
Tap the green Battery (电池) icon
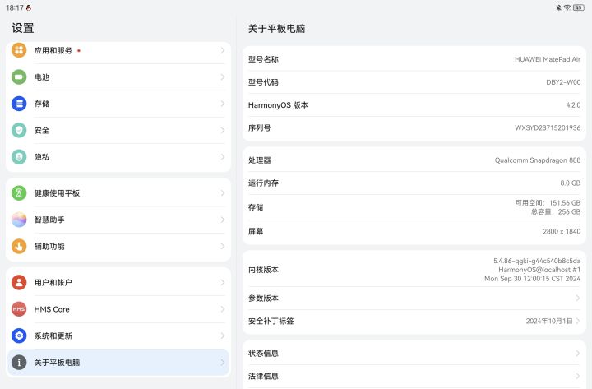(19, 77)
